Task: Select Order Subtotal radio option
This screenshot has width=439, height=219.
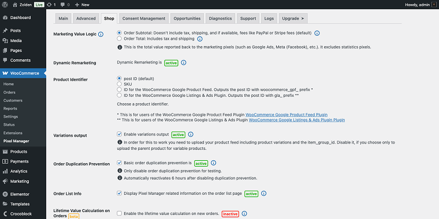Action: click(120, 33)
